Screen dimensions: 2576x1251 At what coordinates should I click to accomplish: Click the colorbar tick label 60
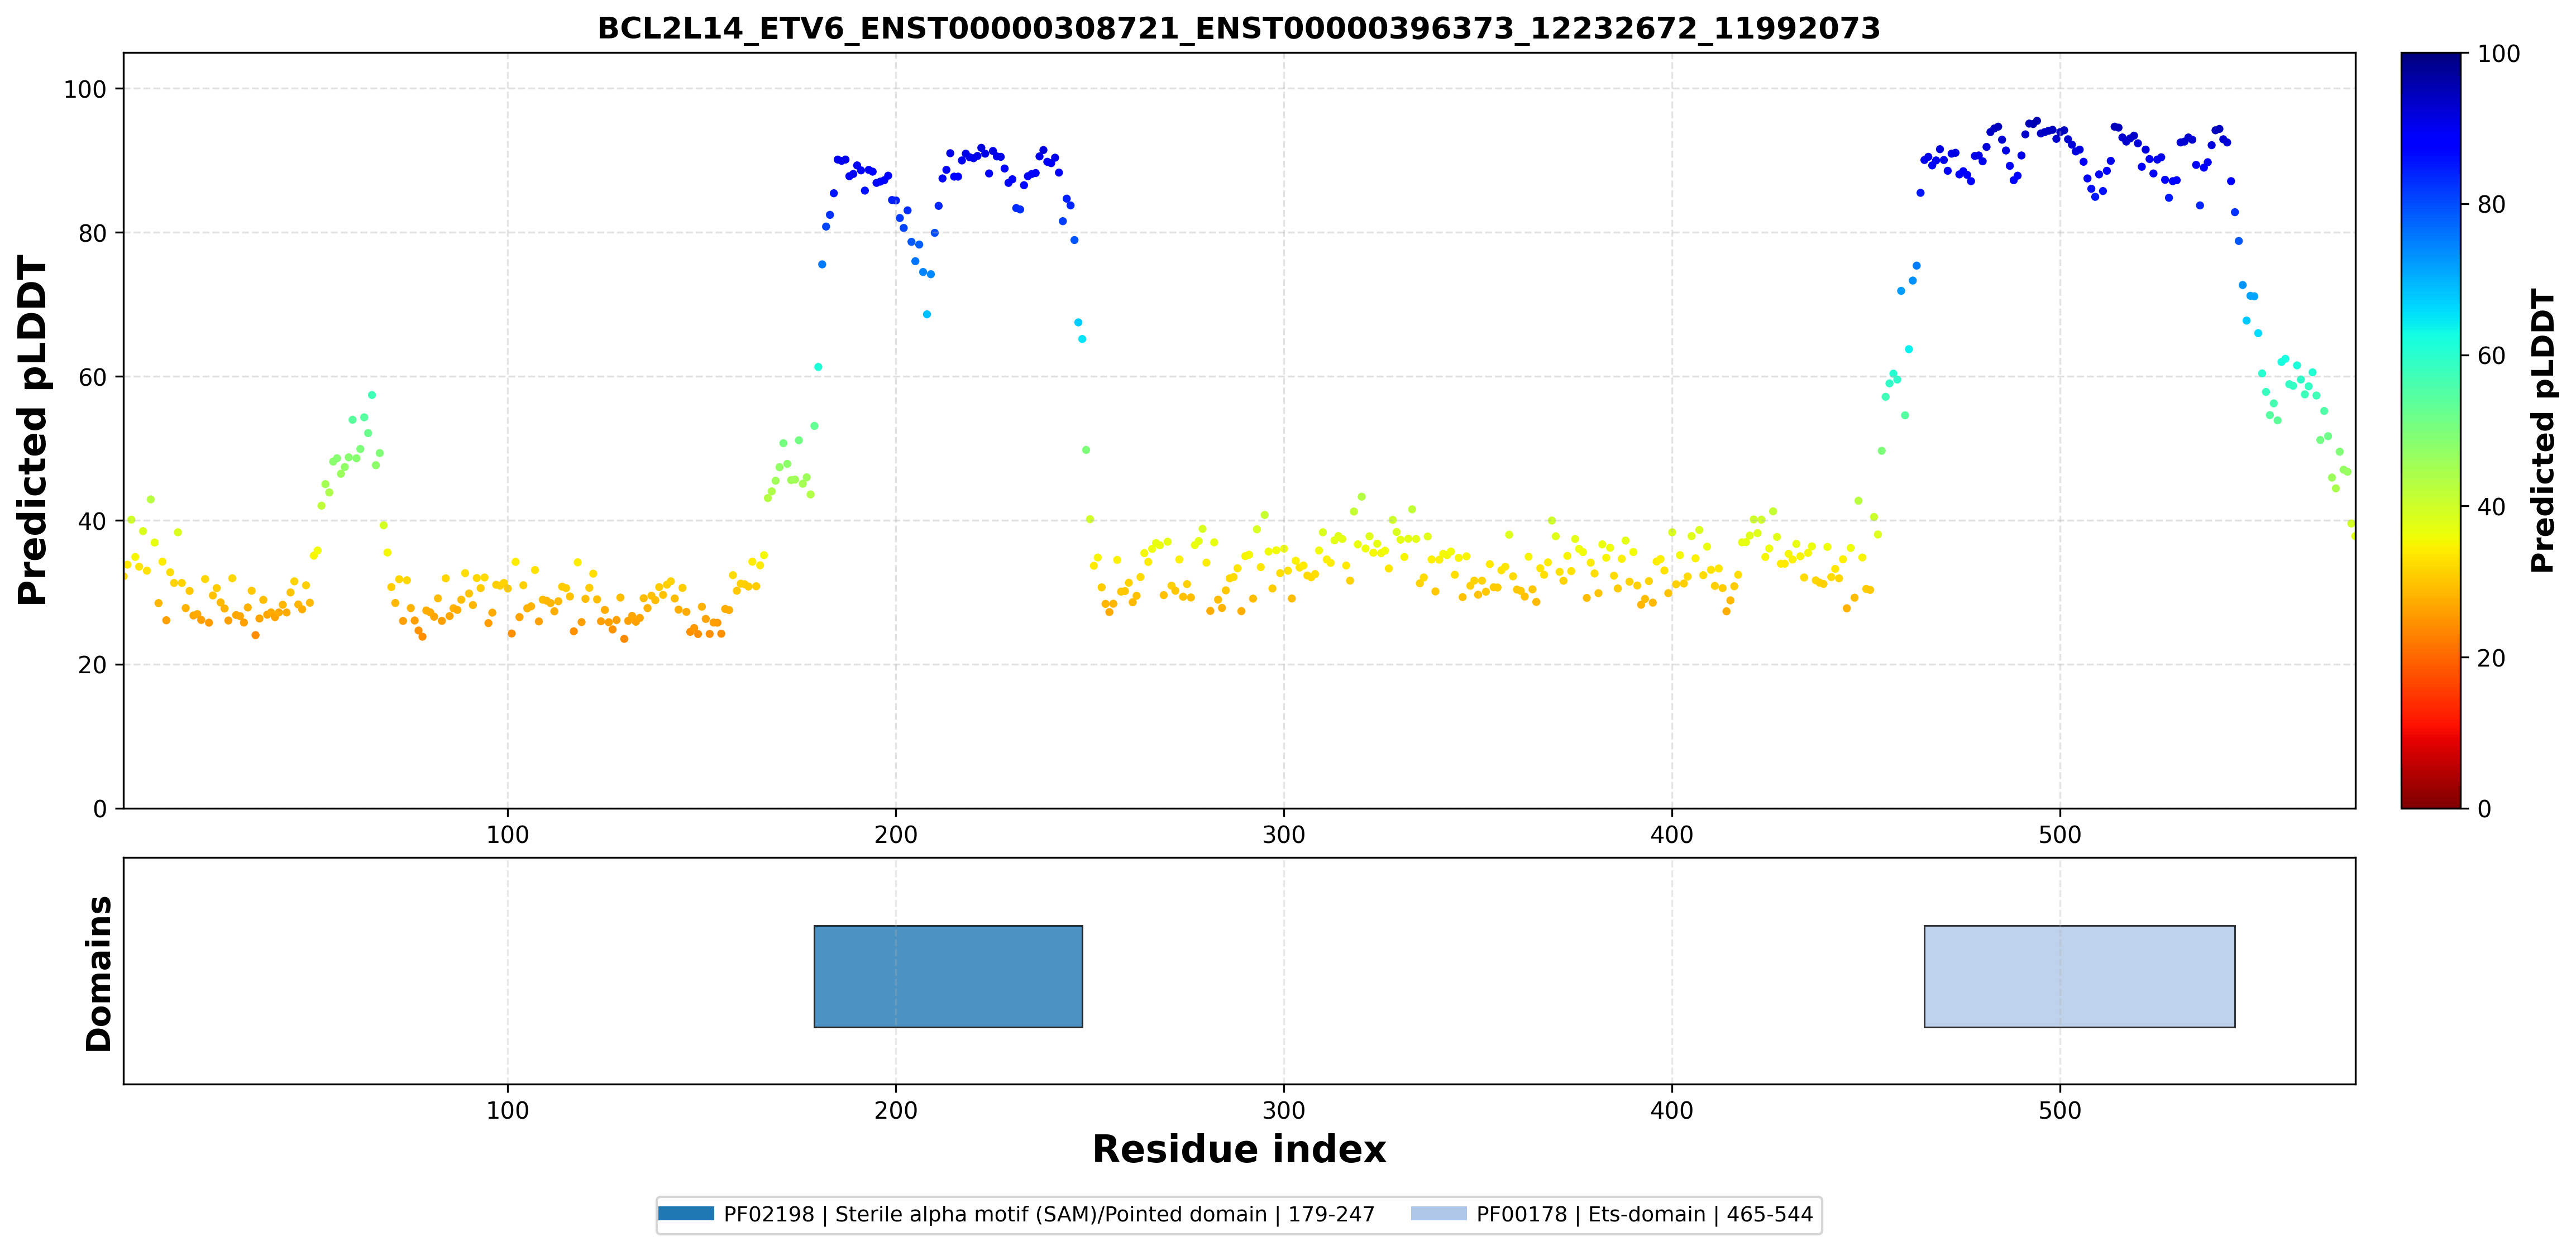coord(2491,356)
